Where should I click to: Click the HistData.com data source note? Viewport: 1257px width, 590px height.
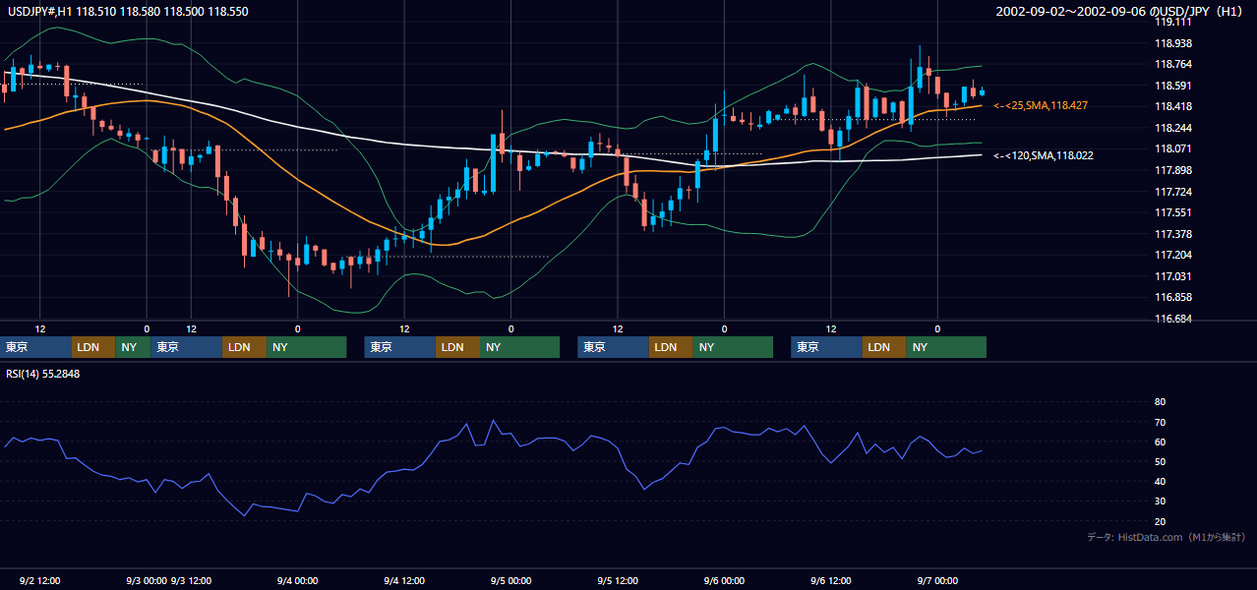click(x=1167, y=537)
